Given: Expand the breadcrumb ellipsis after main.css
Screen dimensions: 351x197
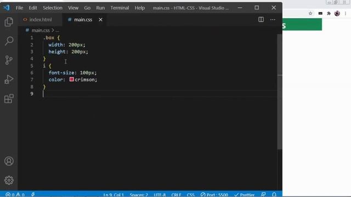Looking at the screenshot, I should coord(58,30).
